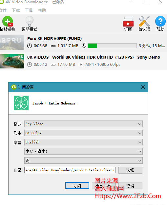The image size is (167, 205).
Task: Select the 8K lizard video thumbnail
Action: 12,61
